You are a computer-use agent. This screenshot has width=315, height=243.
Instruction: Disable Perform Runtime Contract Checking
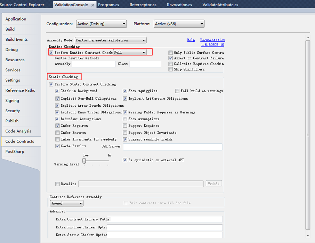coord(51,53)
